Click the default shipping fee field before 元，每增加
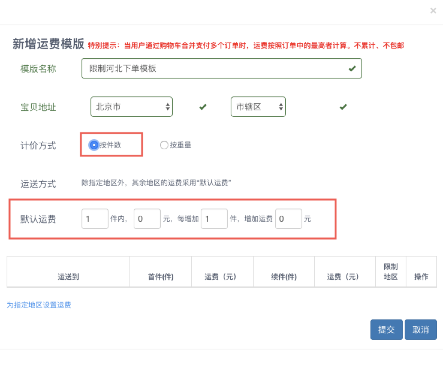 point(147,219)
